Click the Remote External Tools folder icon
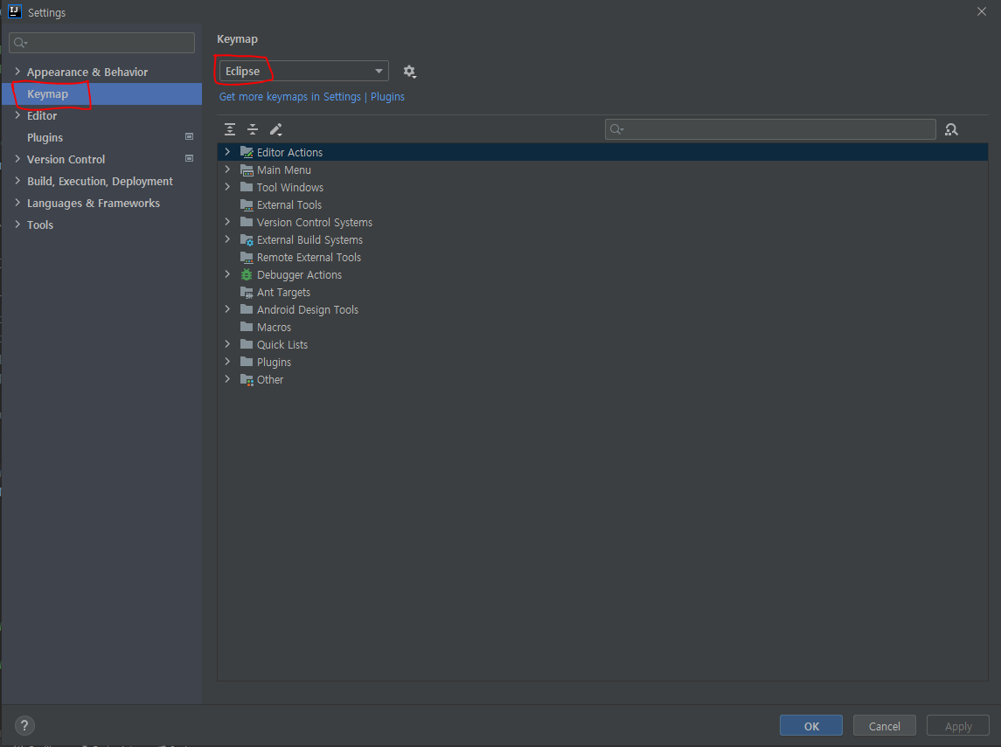Image resolution: width=1001 pixels, height=747 pixels. coord(247,257)
